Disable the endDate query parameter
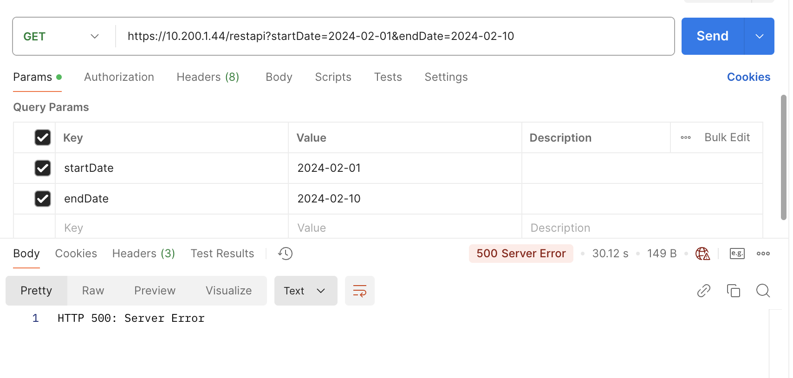 point(43,199)
